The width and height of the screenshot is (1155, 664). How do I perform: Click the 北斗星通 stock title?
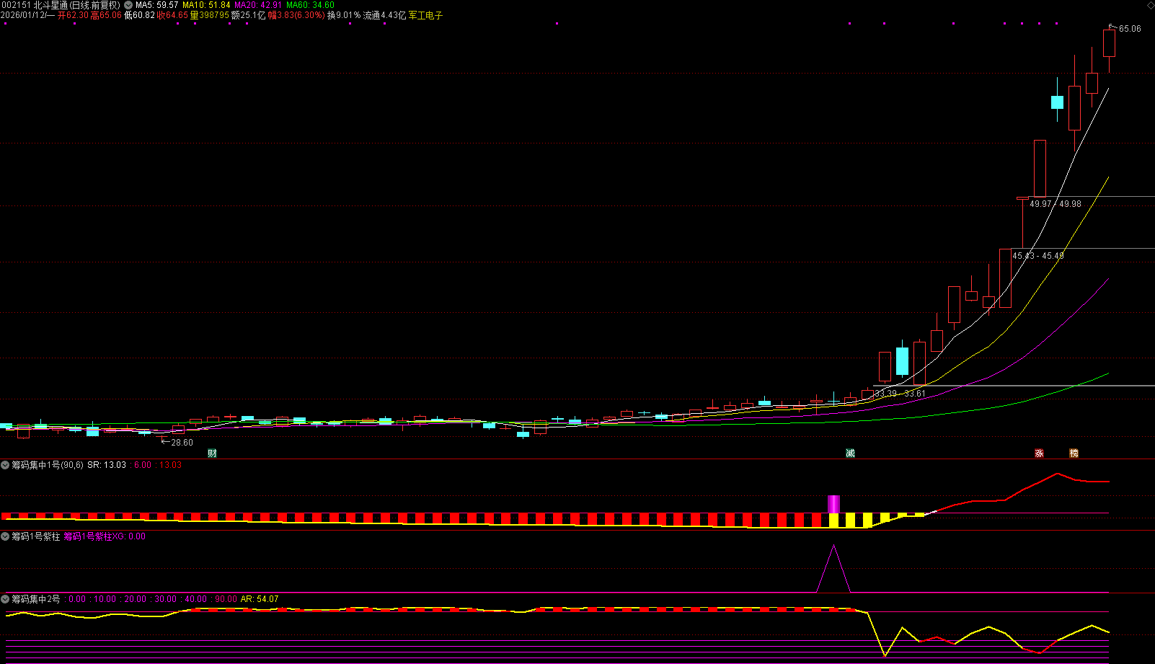coord(50,5)
